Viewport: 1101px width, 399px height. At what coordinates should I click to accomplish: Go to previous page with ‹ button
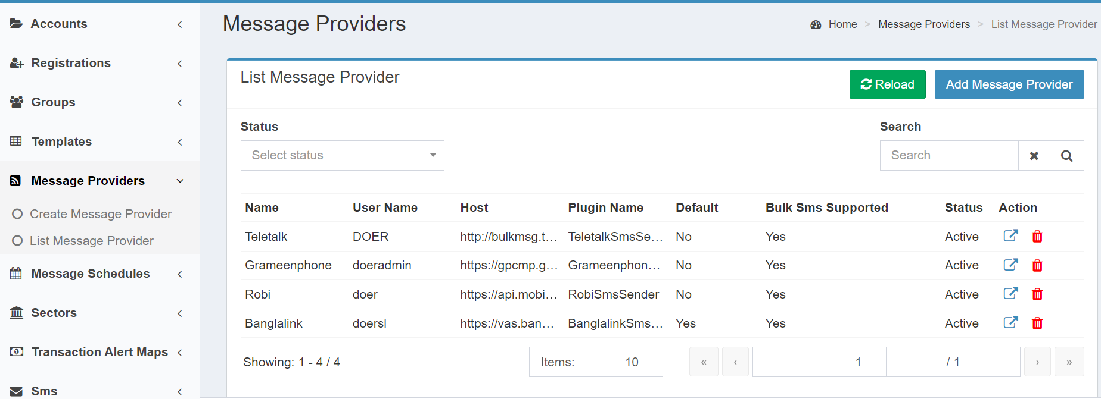point(735,362)
